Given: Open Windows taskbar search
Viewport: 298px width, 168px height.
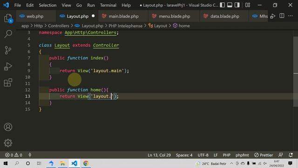Looking at the screenshot, I should pos(17,163).
